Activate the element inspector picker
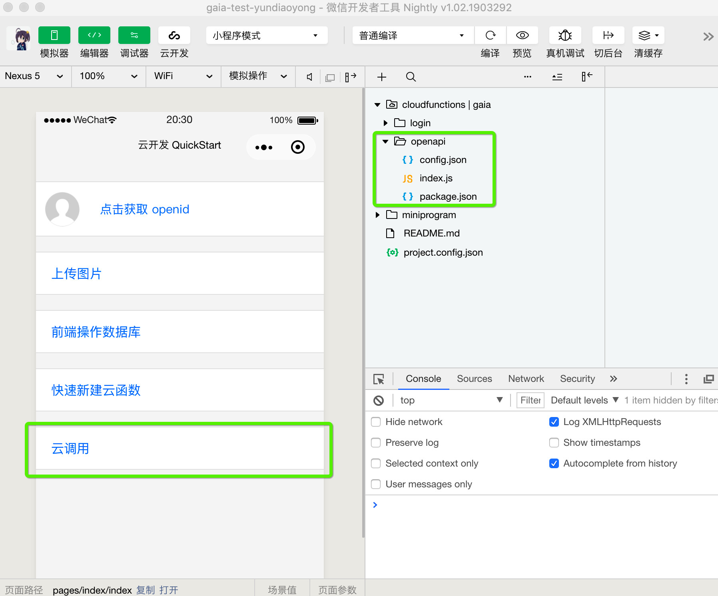The image size is (718, 596). (379, 379)
